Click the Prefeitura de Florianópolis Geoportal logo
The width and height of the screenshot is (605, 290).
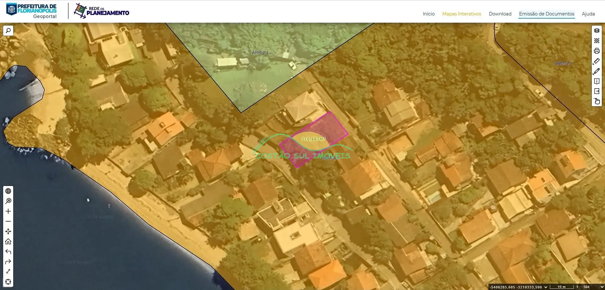coord(32,11)
